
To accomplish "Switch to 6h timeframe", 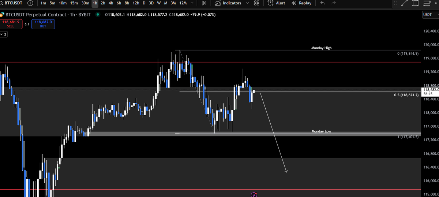I will [x=119, y=3].
